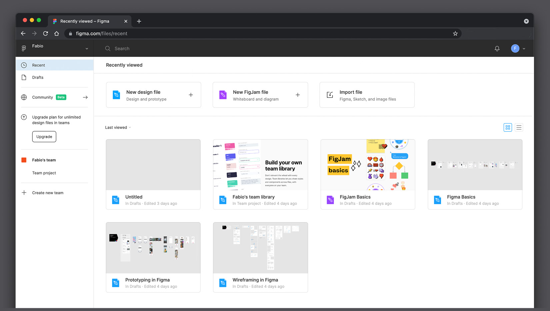The image size is (550, 311).
Task: Bookmark this page with the star icon
Action: (455, 34)
